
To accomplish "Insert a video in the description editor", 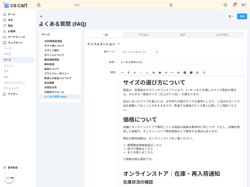I will coord(197,73).
